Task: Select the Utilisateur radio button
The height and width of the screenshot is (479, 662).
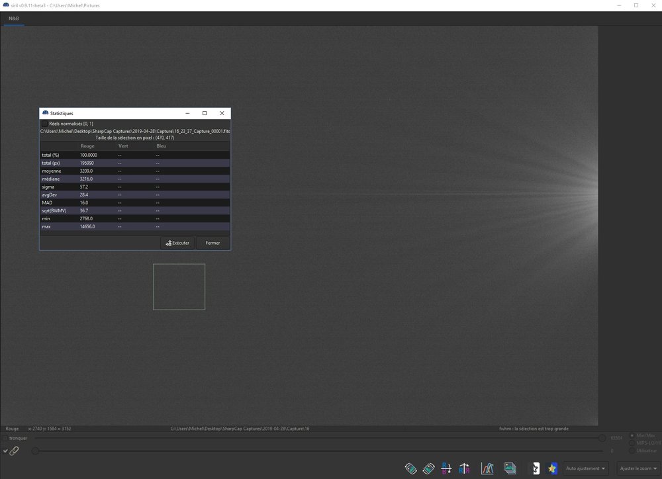Action: click(x=632, y=451)
